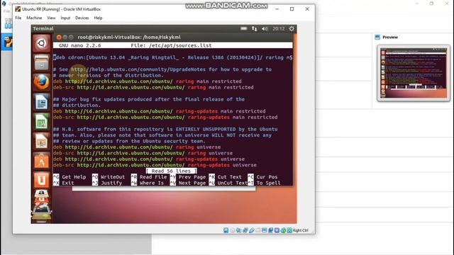Close the terminal window with orange button
The height and width of the screenshot is (255, 454).
59,37
